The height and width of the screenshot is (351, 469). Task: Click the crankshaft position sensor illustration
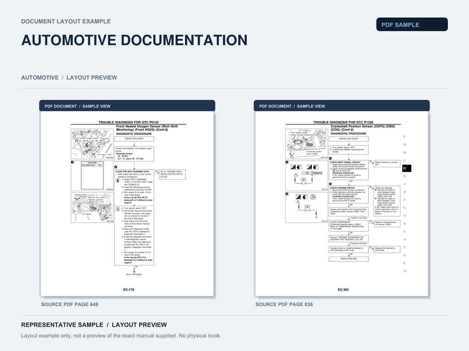(x=306, y=144)
